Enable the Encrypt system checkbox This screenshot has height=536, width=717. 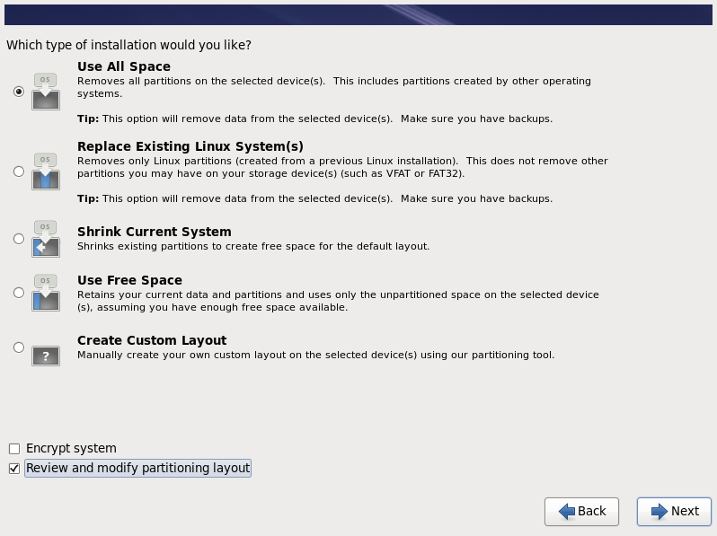pos(14,449)
